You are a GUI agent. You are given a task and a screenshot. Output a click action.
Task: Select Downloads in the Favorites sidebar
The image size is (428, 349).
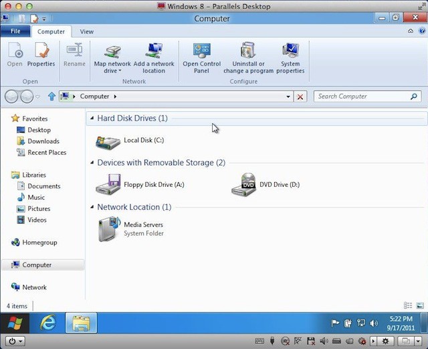pos(43,141)
